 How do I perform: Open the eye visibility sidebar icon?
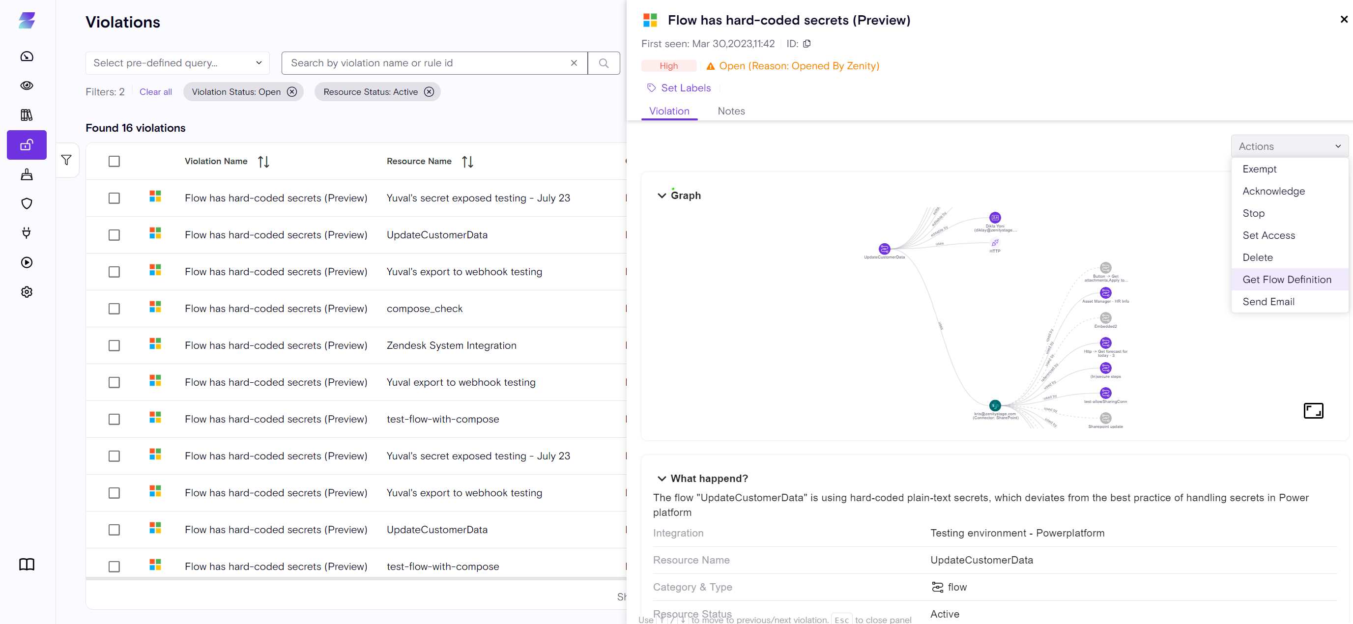27,85
